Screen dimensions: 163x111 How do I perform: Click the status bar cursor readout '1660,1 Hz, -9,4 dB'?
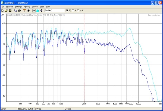click(x=26, y=109)
